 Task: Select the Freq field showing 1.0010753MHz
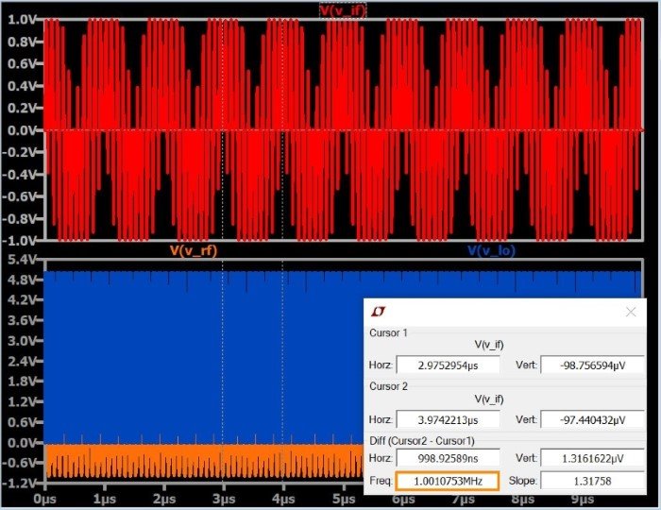click(448, 481)
